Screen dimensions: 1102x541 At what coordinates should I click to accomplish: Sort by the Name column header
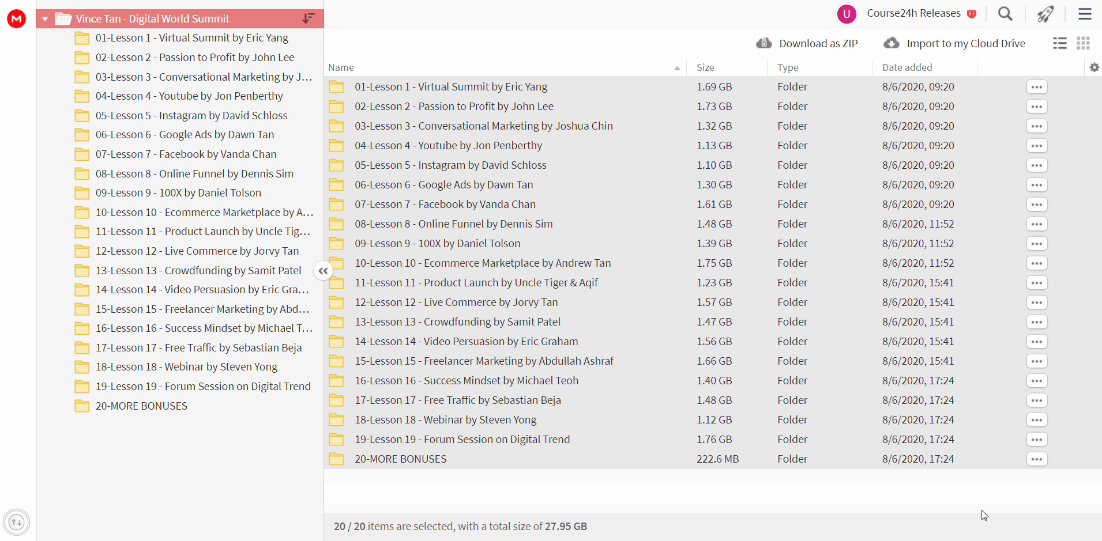point(341,67)
